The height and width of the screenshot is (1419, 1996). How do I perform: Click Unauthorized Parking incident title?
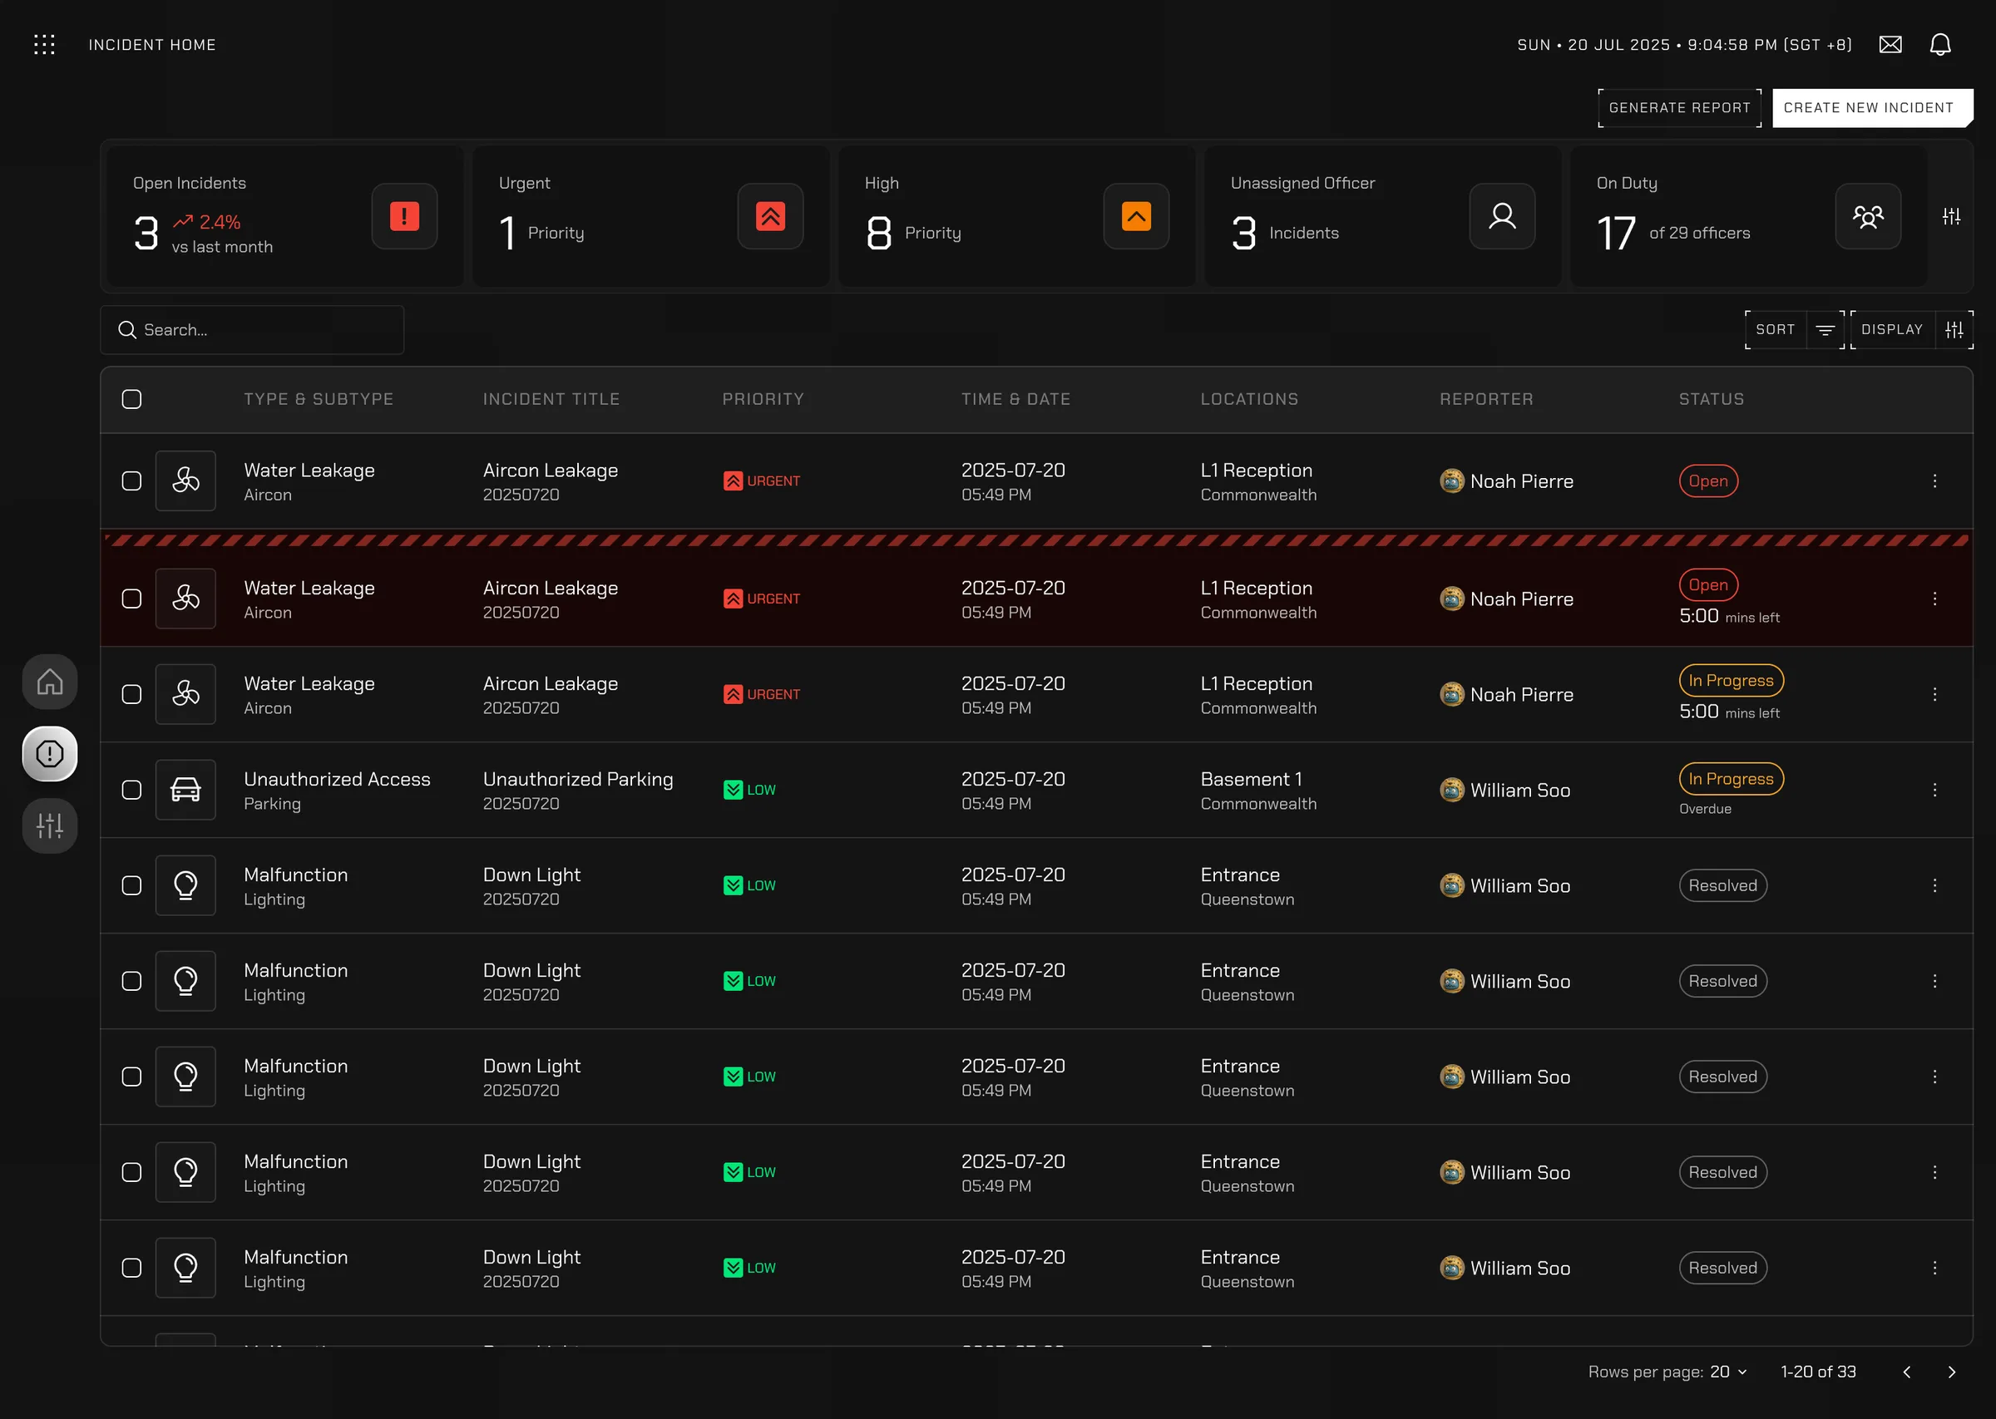[578, 780]
